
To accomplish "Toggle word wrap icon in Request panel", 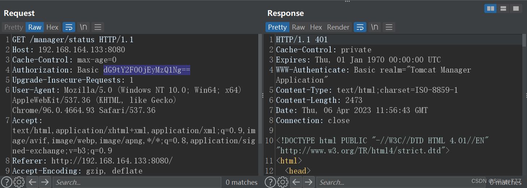I will (x=69, y=27).
